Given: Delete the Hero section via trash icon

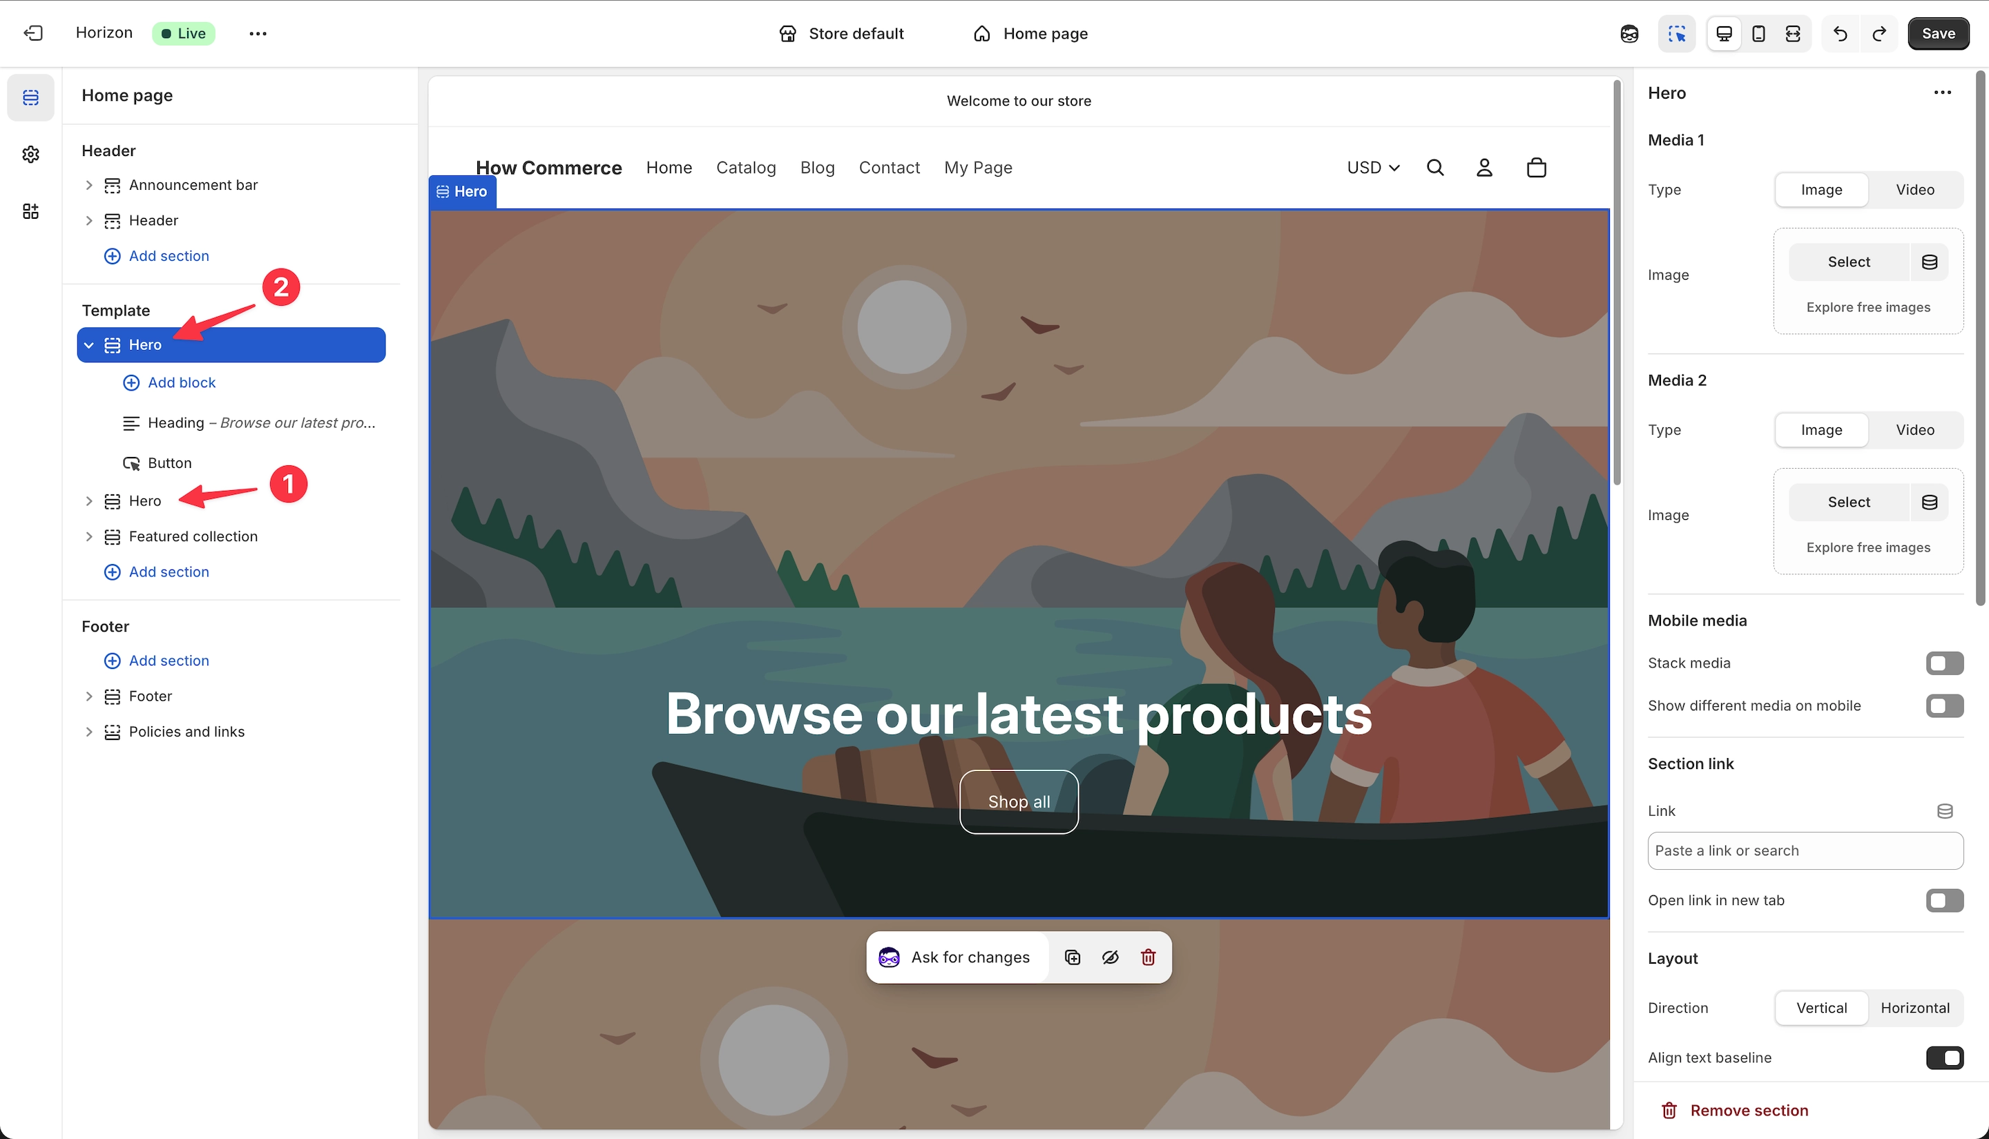Looking at the screenshot, I should [1148, 957].
